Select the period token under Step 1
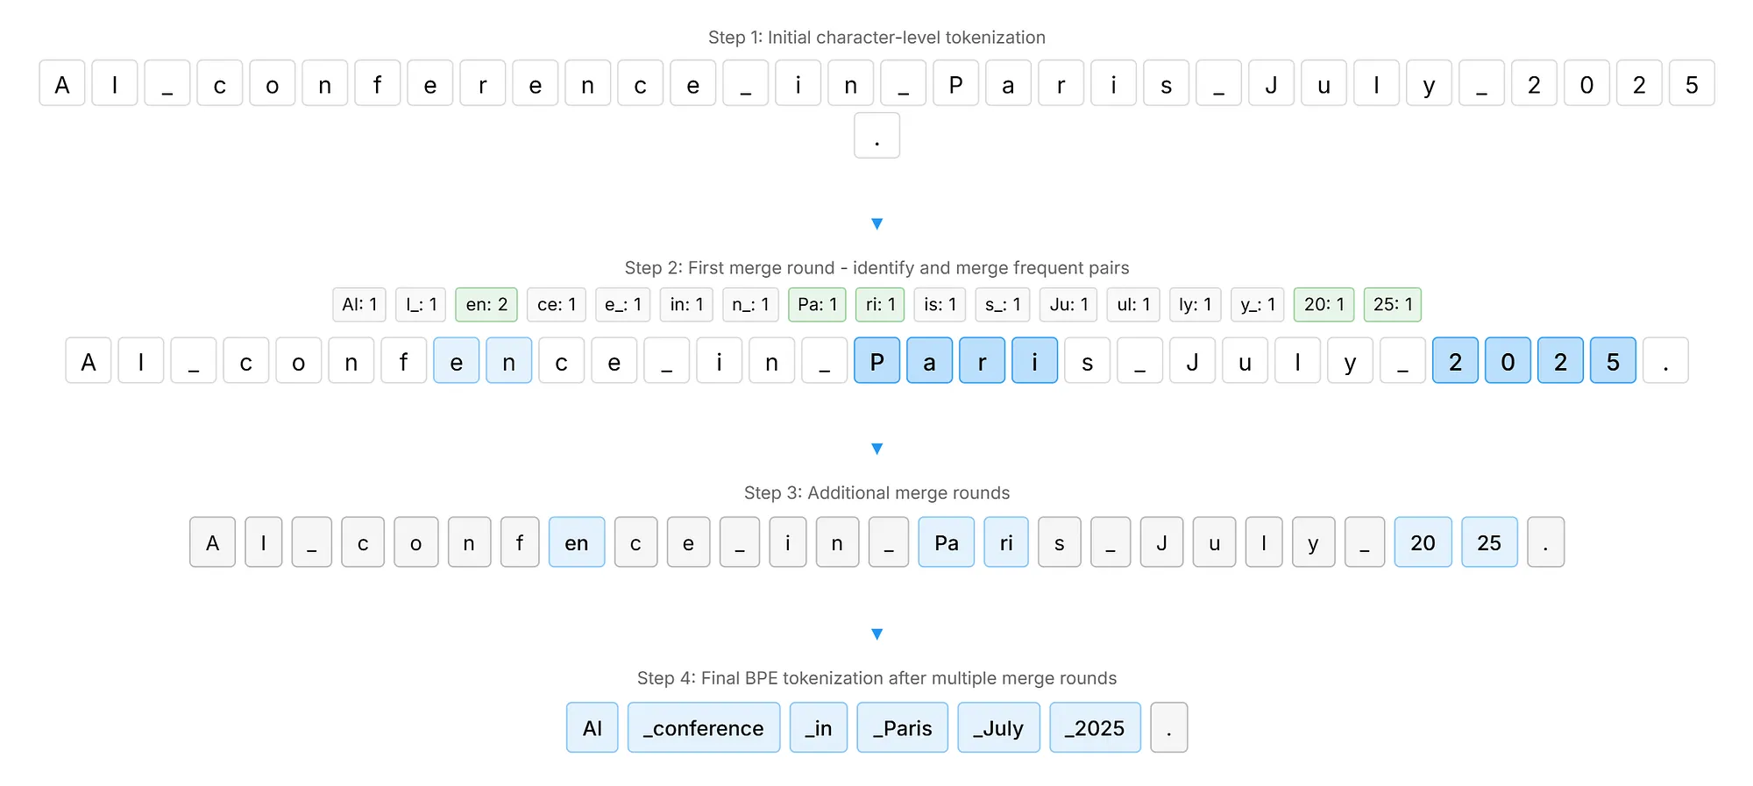 (x=876, y=136)
